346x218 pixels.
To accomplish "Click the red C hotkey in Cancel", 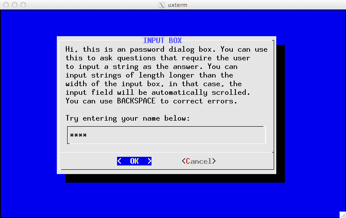I will 188,161.
